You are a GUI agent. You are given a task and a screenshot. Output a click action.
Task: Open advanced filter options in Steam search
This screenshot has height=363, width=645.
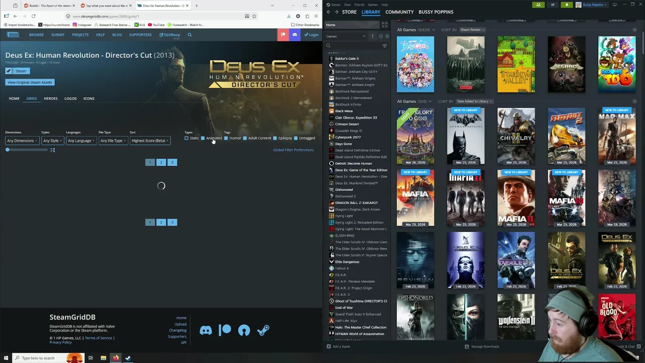384,46
